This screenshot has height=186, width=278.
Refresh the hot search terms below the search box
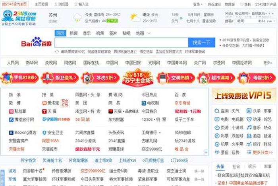[57, 51]
